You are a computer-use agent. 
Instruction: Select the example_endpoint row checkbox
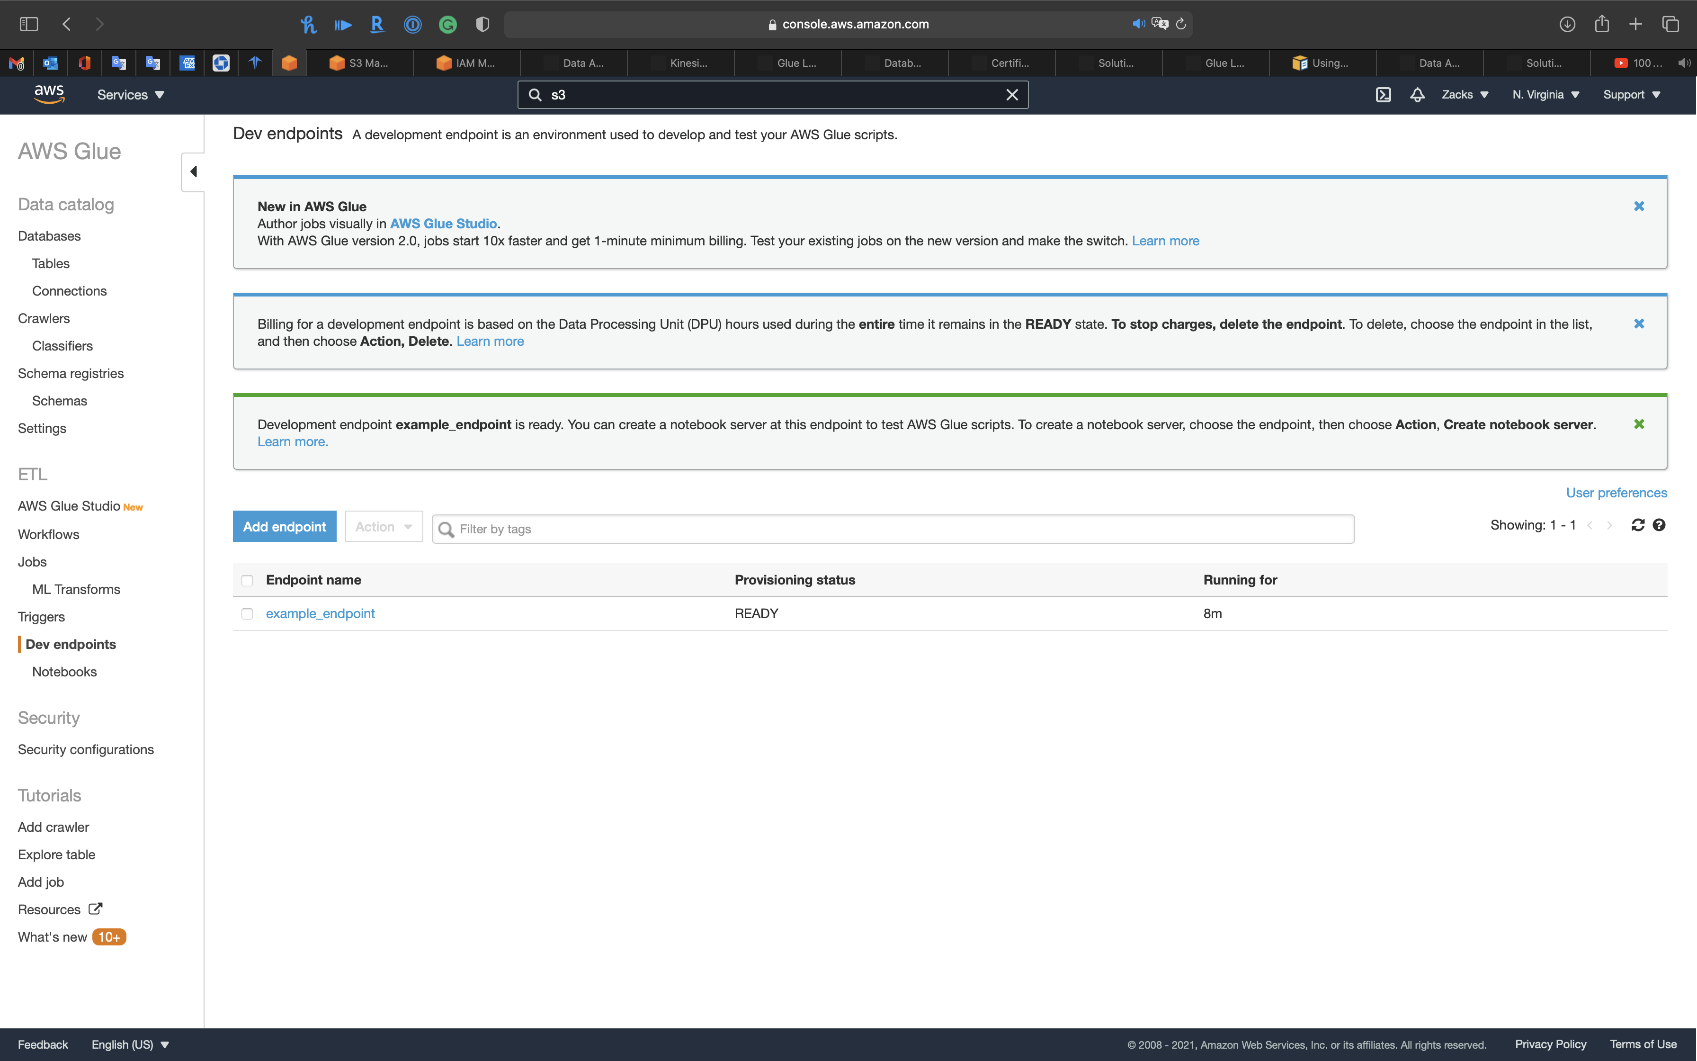247,614
